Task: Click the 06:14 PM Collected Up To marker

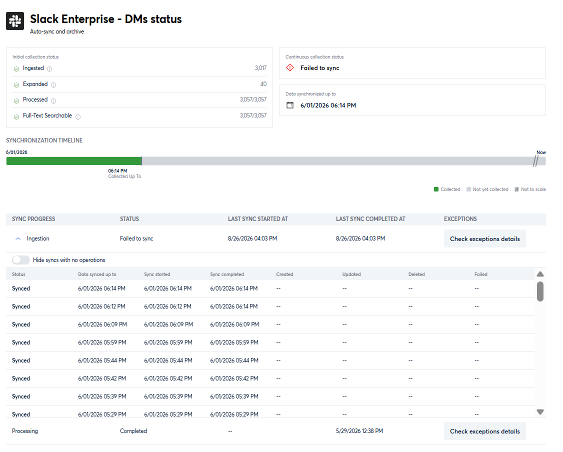Action: (124, 173)
